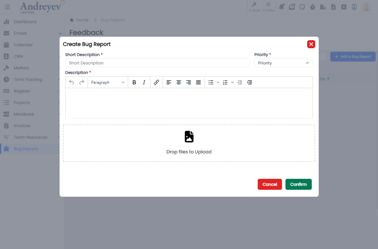Center align the description text

tap(179, 82)
